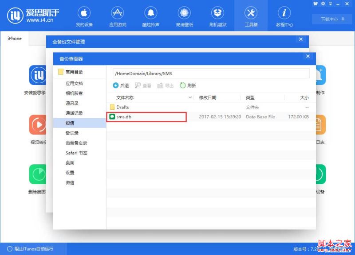Open the 文件名称 column sort dropdown

[190, 97]
